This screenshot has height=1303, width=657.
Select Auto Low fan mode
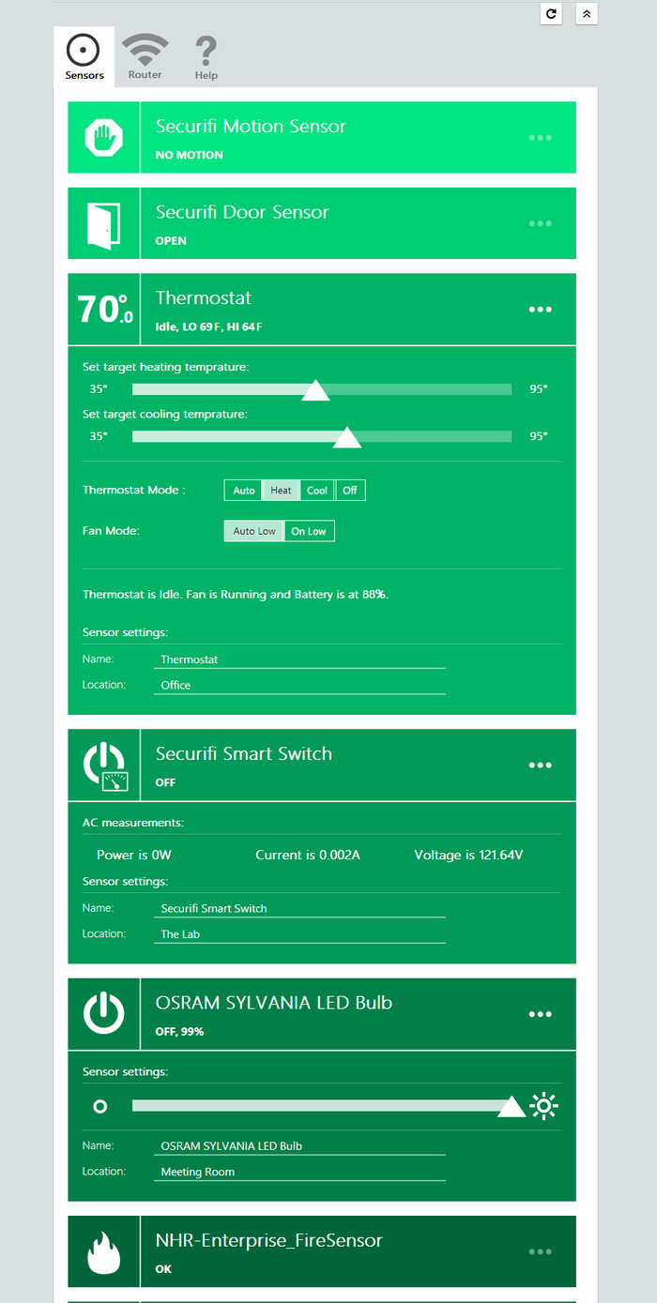coord(254,531)
